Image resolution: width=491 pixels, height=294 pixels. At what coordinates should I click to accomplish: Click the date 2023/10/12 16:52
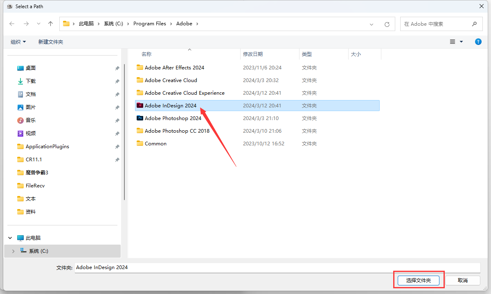pyautogui.click(x=264, y=143)
